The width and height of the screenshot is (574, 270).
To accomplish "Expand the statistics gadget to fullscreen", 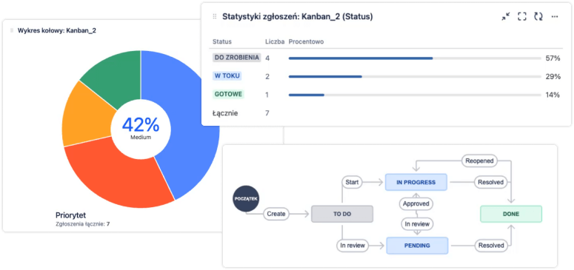I will pyautogui.click(x=521, y=16).
